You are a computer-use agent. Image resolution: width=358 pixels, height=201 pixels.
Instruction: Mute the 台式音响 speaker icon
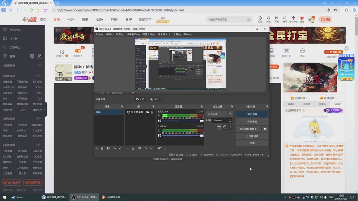click(x=159, y=135)
